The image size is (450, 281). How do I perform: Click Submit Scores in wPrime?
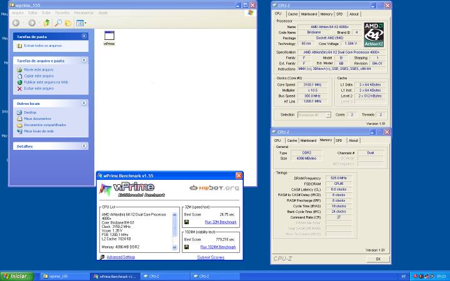pos(211,257)
